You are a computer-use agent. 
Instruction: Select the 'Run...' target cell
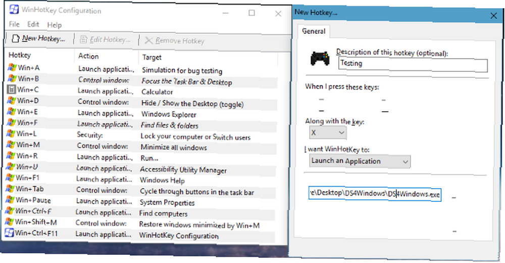tap(149, 158)
